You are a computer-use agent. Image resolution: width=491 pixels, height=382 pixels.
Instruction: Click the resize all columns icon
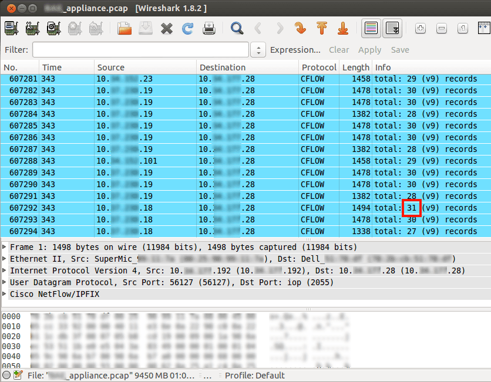484,28
